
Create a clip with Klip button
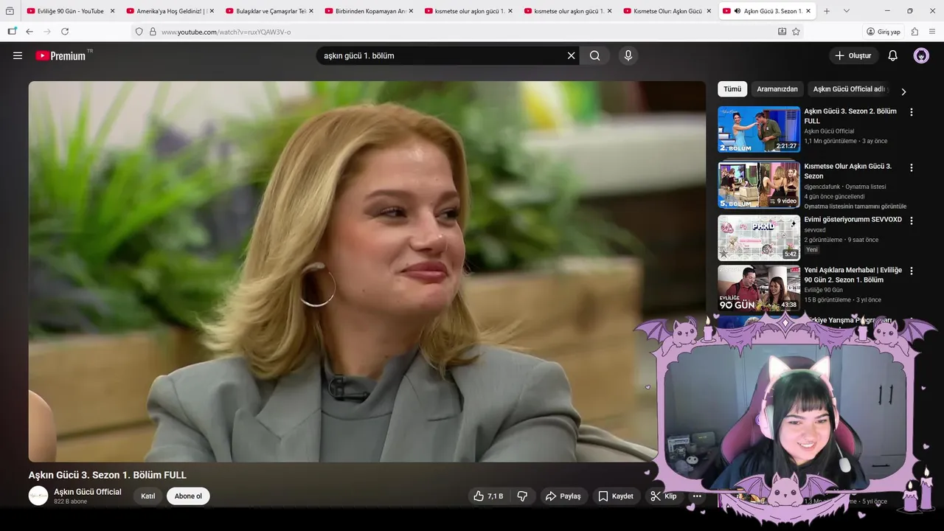coord(663,496)
